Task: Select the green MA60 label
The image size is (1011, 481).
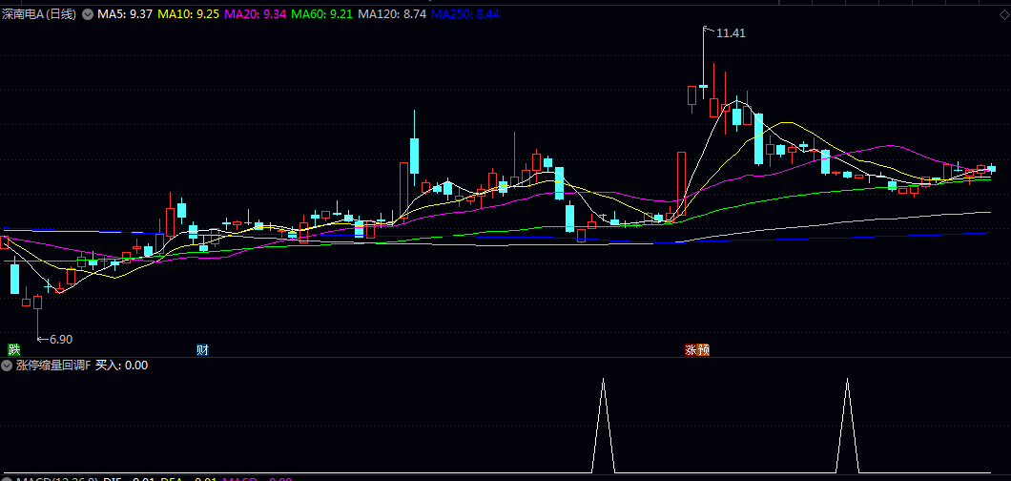Action: pyautogui.click(x=320, y=15)
